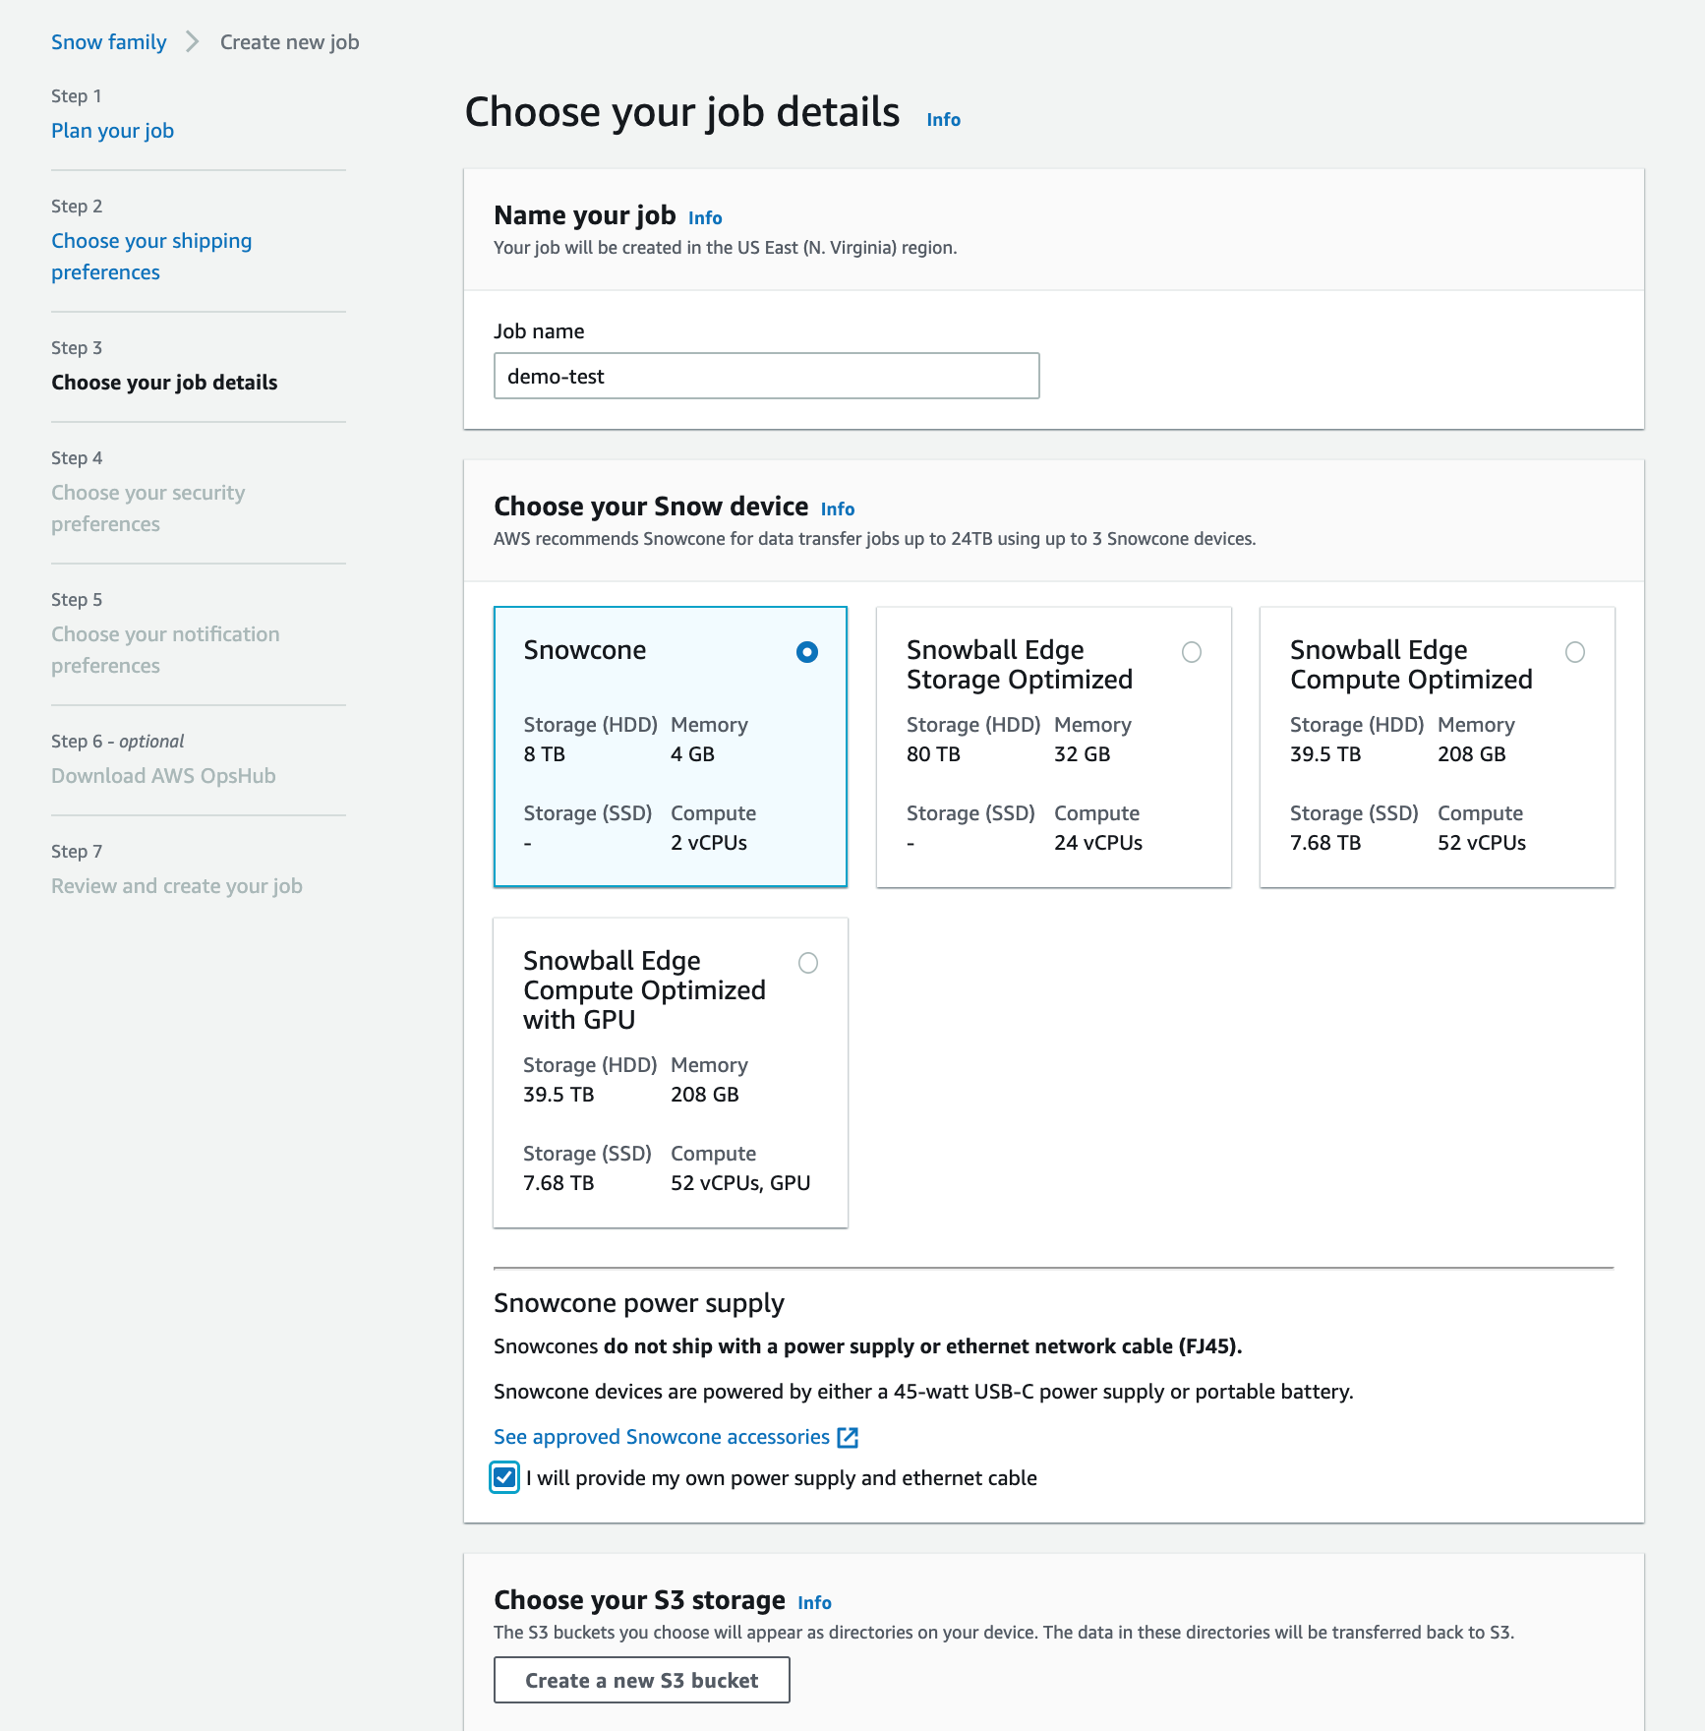
Task: Go to Step 1 Plan your job
Action: [x=112, y=131]
